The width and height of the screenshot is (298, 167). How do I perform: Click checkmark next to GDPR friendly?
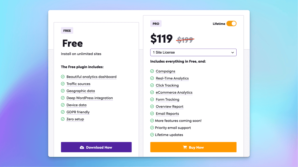63,112
